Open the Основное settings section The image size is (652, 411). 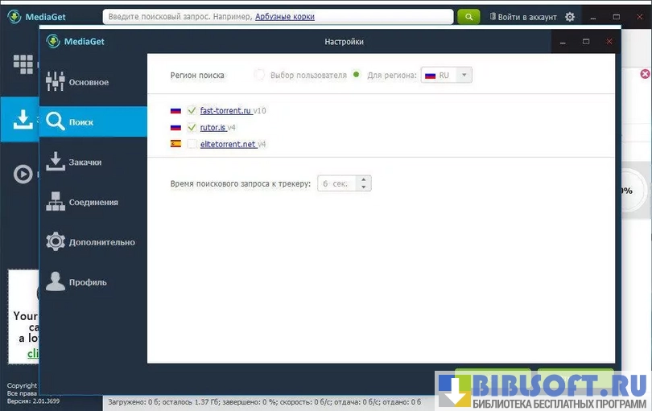pyautogui.click(x=89, y=82)
